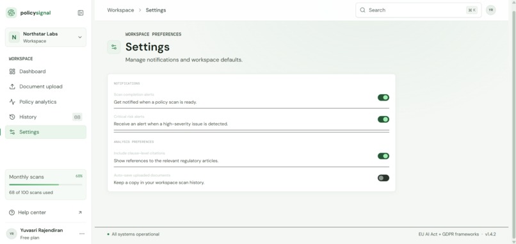
Task: Open the History section
Action: [45, 117]
